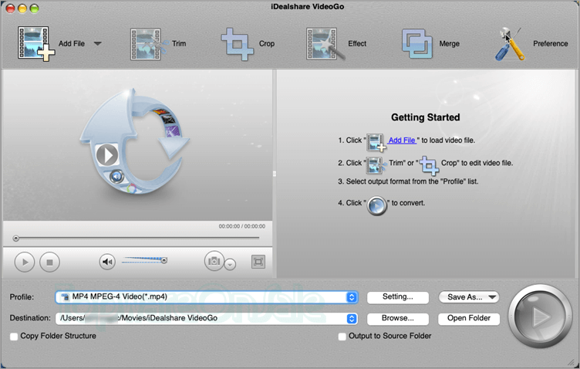Screen dimensions: 580x369
Task: Click the convert icon in step 4
Action: 376,205
